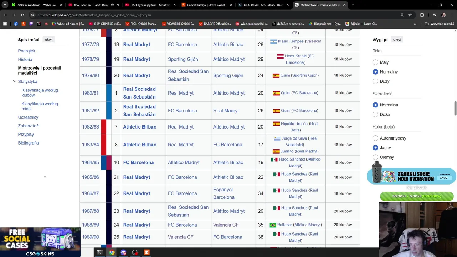Jump to Początek in table of contents
This screenshot has width=457, height=257.
[x=27, y=51]
